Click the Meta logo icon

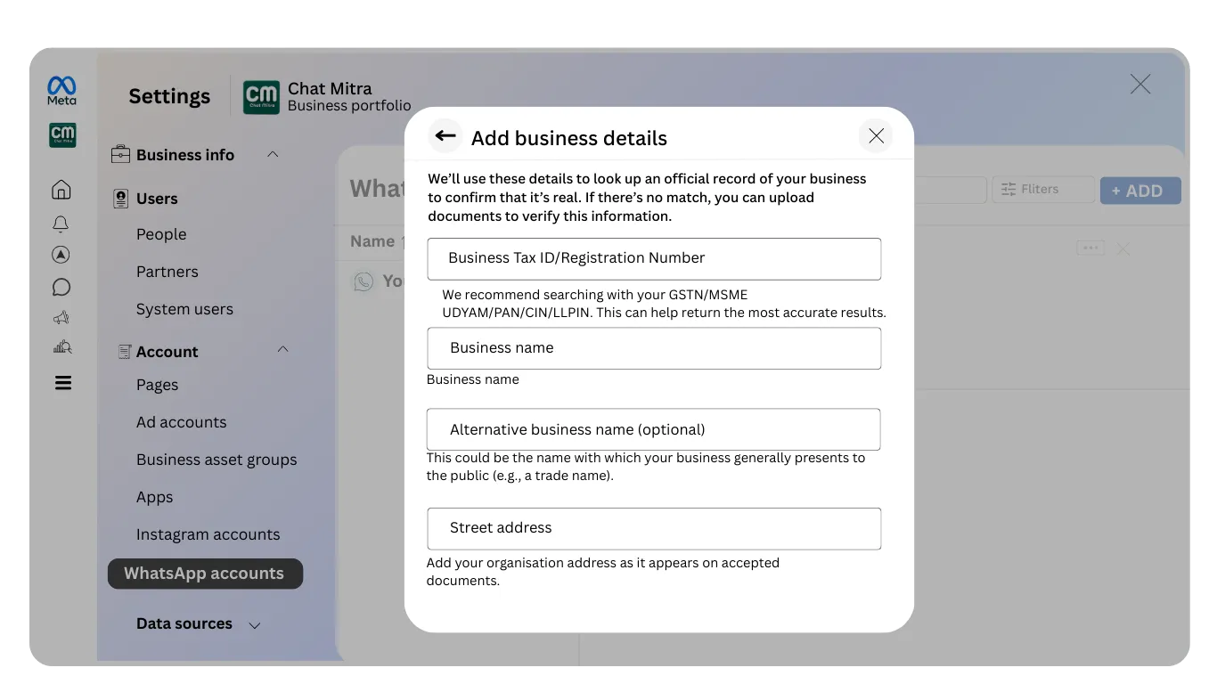point(61,89)
